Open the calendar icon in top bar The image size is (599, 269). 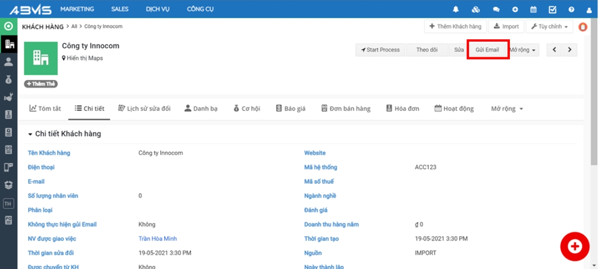click(x=533, y=10)
